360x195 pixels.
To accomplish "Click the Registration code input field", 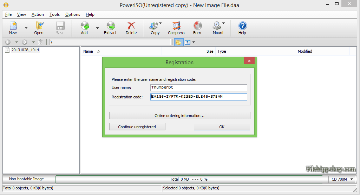I will pos(199,97).
